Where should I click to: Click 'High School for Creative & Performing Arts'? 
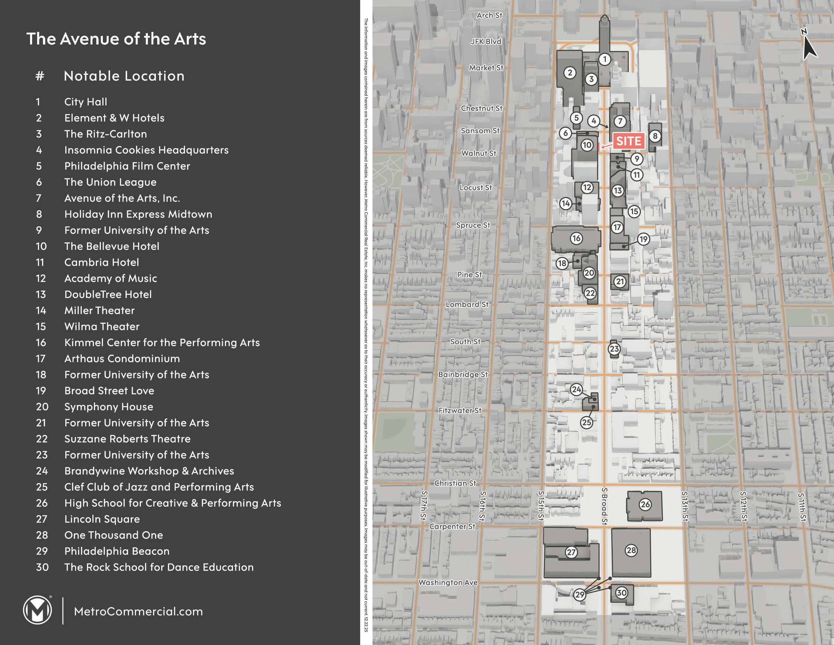pyautogui.click(x=173, y=503)
